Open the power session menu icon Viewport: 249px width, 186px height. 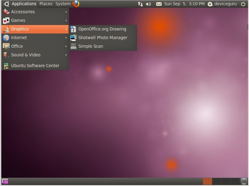(243, 4)
